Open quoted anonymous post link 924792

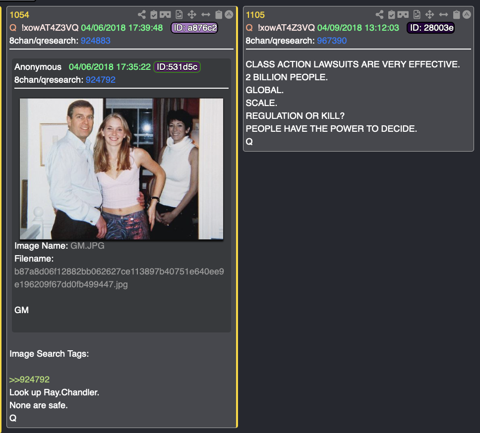point(100,80)
